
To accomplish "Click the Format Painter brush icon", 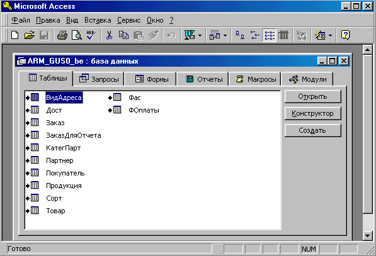I will click(x=153, y=35).
